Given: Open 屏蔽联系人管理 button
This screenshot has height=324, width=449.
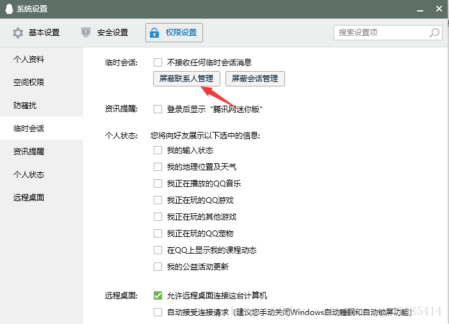Looking at the screenshot, I should click(x=186, y=79).
